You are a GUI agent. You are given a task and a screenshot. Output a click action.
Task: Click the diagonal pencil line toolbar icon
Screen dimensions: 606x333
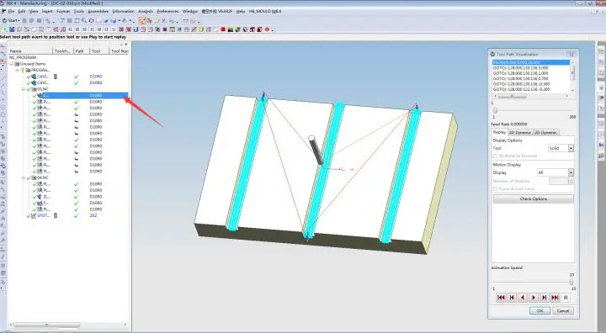[194, 29]
